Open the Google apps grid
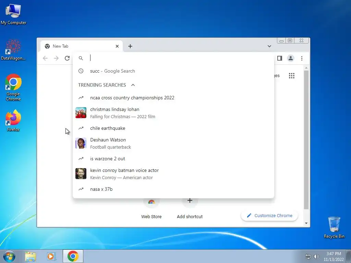The height and width of the screenshot is (263, 351). coord(291,76)
